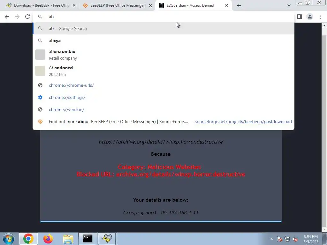Open the sourceforge.net beebeep postdownload link

tap(243, 122)
